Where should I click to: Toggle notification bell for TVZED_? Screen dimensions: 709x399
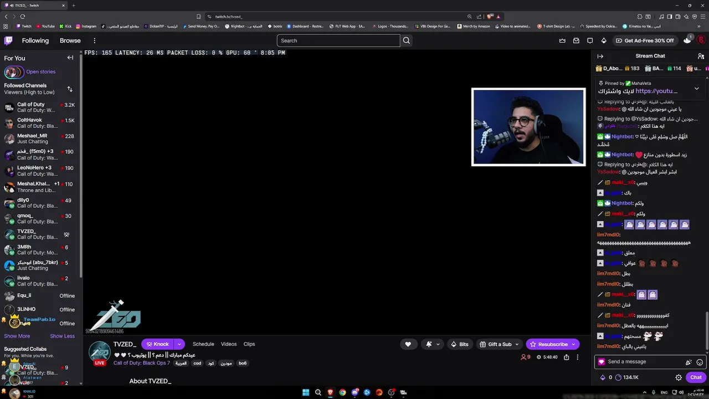coord(429,344)
